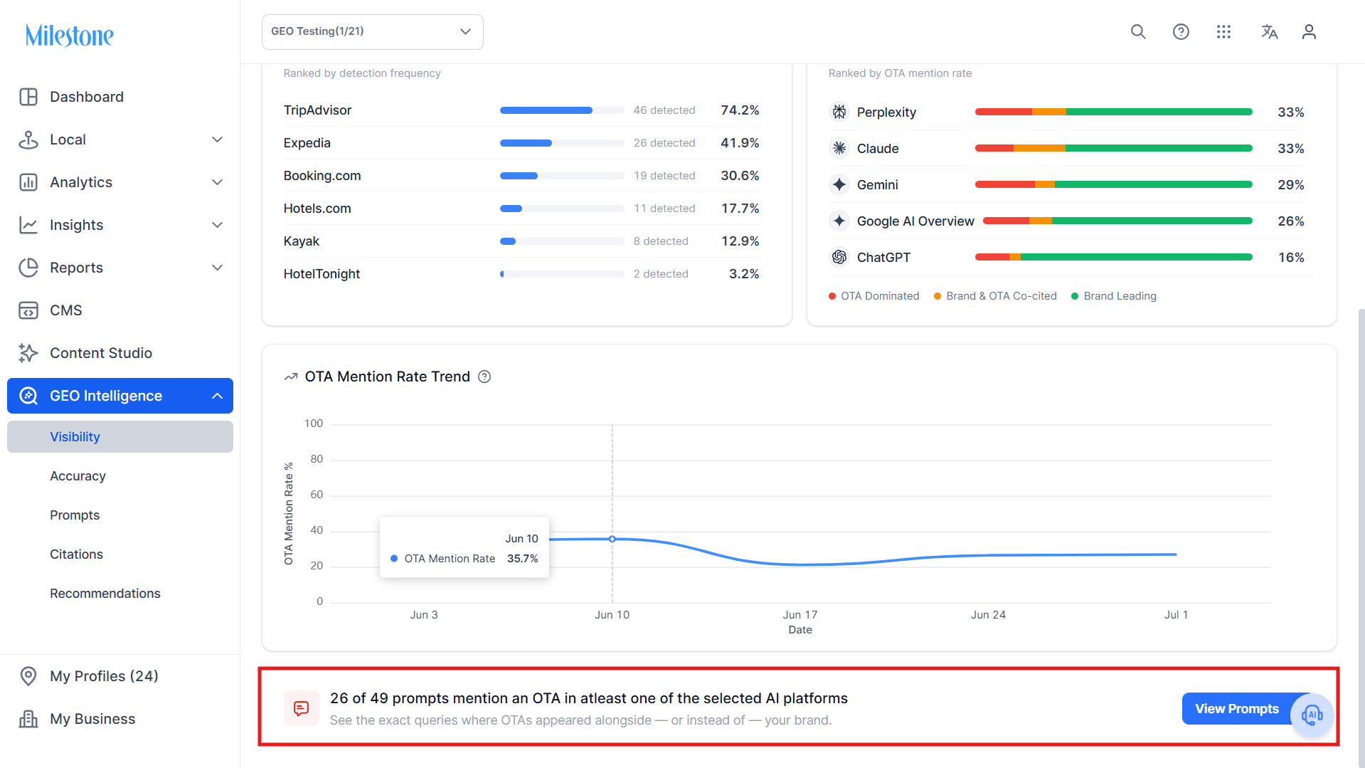Click the ChatGPT platform icon
Viewport: 1365px width, 768px height.
click(839, 257)
